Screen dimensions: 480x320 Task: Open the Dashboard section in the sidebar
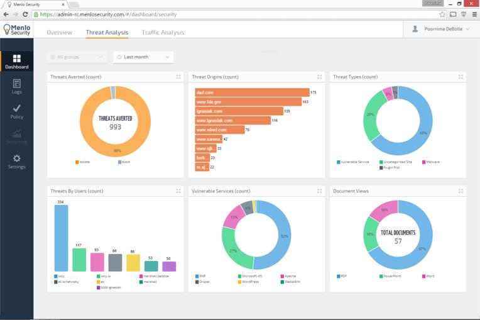(x=16, y=61)
